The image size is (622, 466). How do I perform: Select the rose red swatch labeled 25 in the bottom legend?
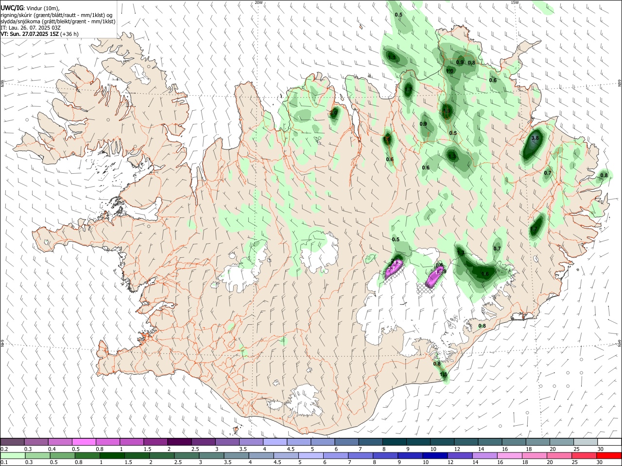tap(585, 456)
